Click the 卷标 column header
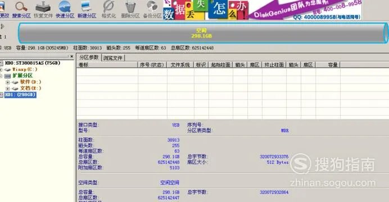389x202 pixels. click(x=107, y=65)
